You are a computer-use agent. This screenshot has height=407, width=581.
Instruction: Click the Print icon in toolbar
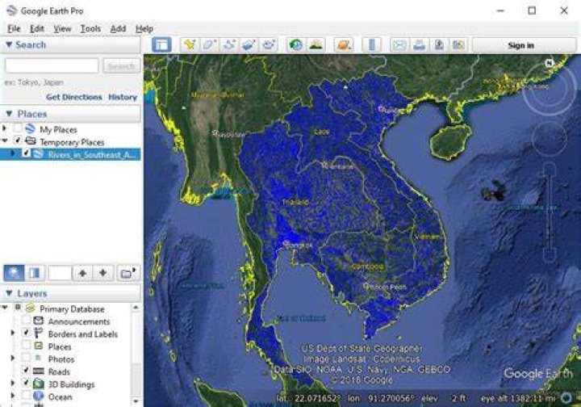[x=419, y=45]
